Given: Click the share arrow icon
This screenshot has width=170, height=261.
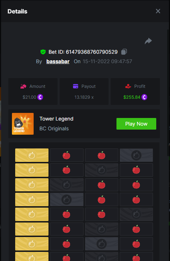Looking at the screenshot, I should point(148,41).
